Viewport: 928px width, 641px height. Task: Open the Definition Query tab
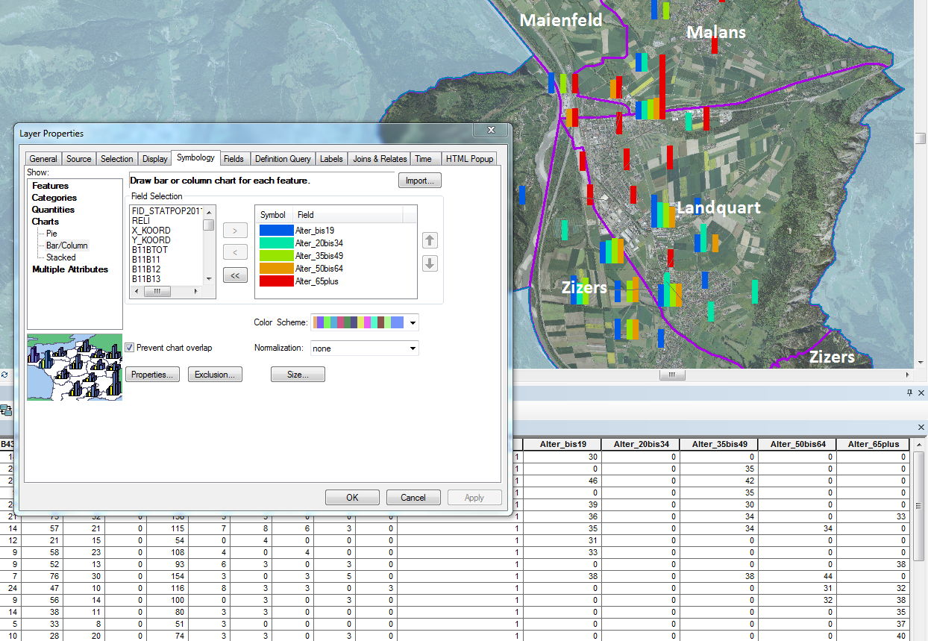[x=282, y=159]
